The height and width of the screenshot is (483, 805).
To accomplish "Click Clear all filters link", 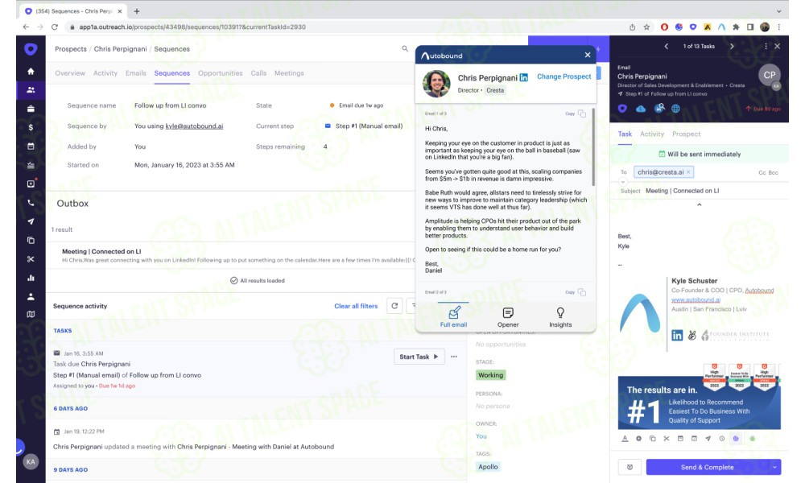I will point(356,306).
